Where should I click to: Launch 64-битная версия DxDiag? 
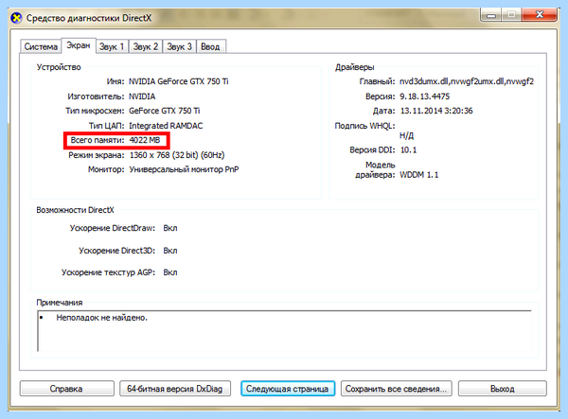[175, 389]
